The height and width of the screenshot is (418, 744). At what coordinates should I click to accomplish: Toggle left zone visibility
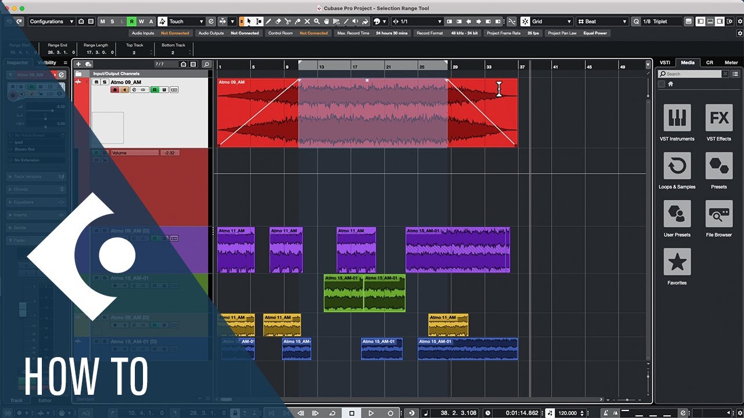click(x=700, y=21)
